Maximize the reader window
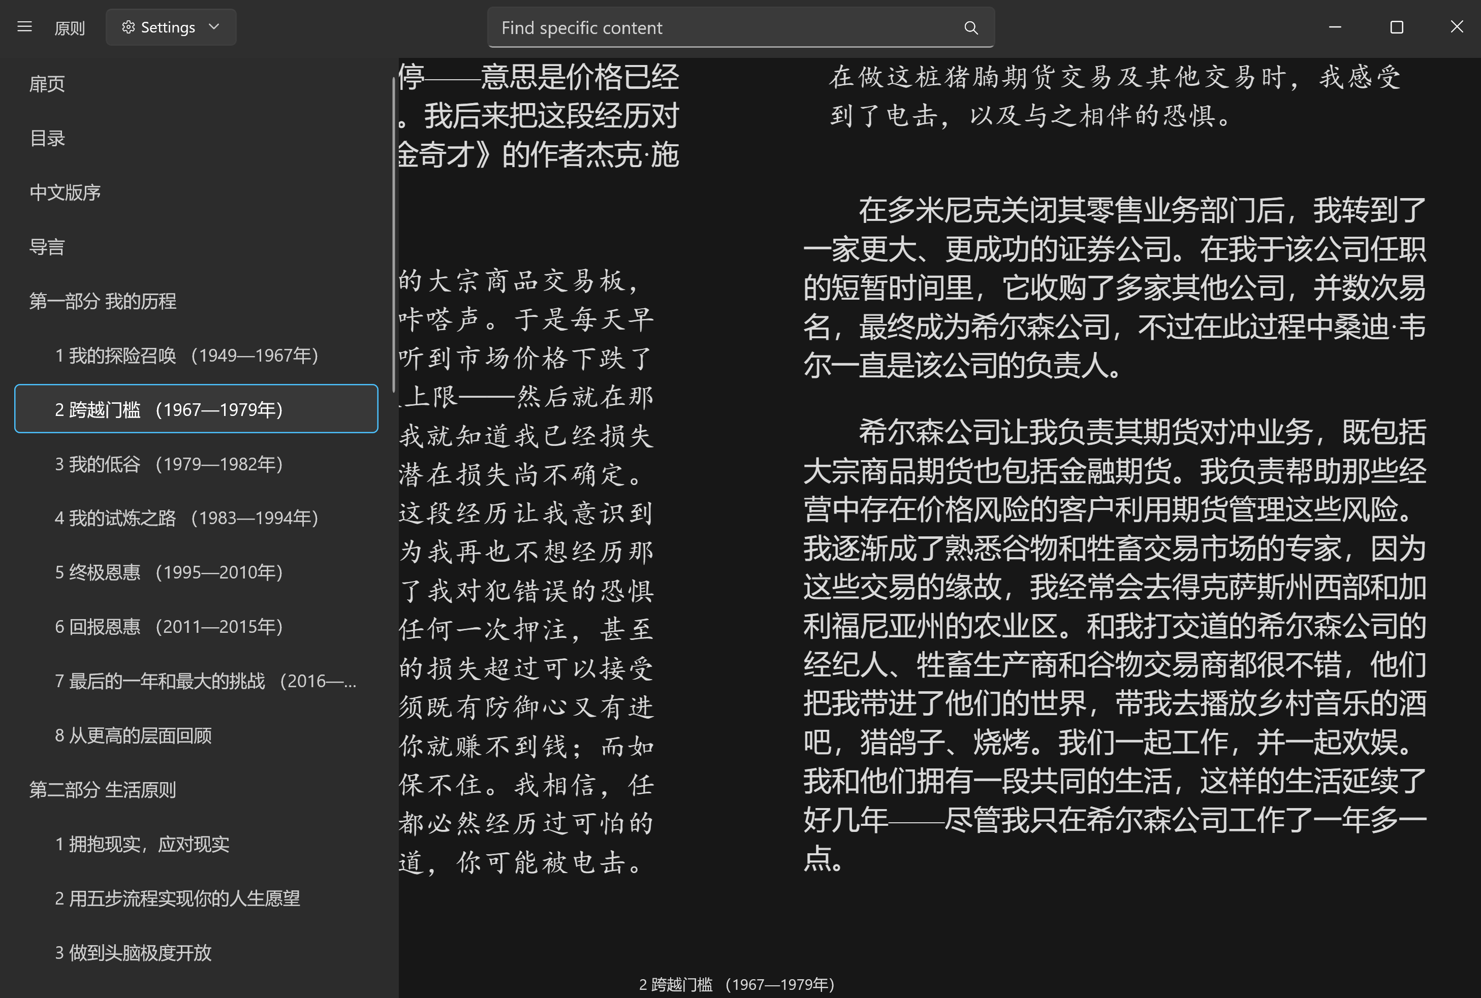 pyautogui.click(x=1396, y=27)
